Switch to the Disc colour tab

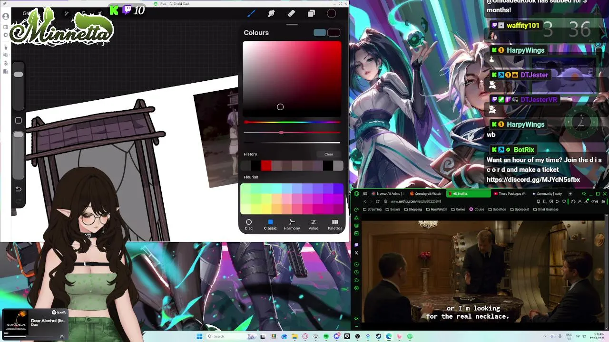coord(248,224)
